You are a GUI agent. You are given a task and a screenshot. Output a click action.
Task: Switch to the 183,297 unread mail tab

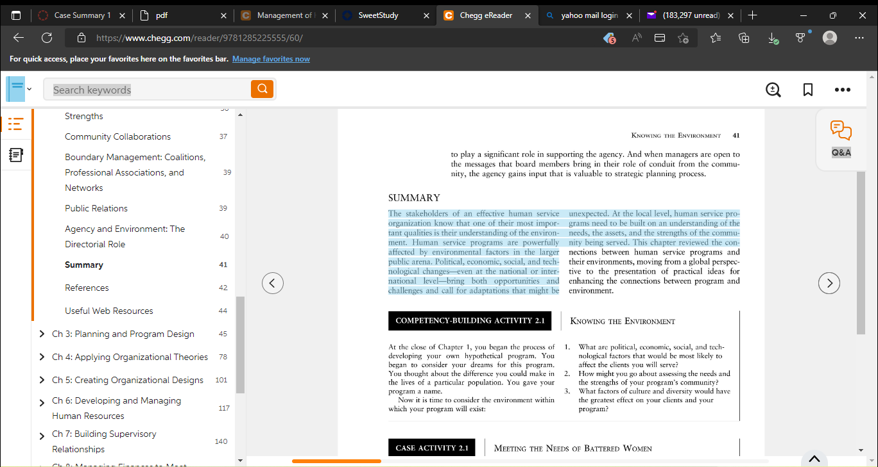coord(689,15)
